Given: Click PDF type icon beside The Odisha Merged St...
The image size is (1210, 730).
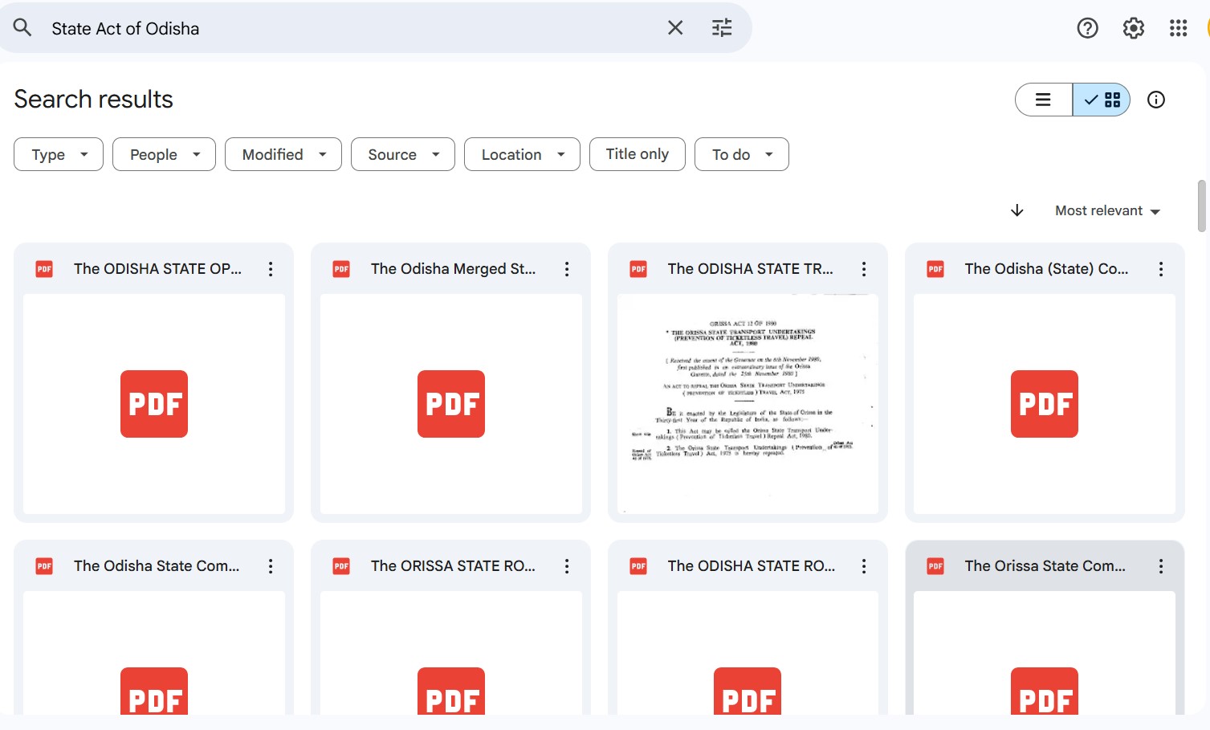Looking at the screenshot, I should click(341, 269).
